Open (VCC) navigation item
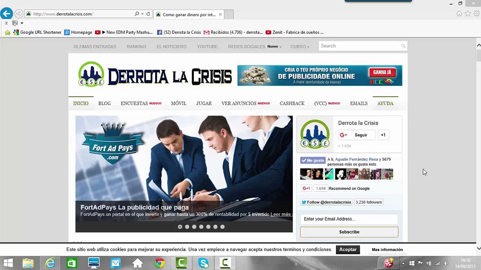This screenshot has height=270, width=481. 327,103
